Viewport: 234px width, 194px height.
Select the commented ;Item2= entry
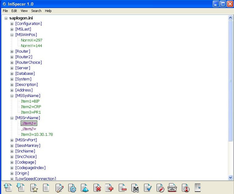pyautogui.click(x=29, y=129)
